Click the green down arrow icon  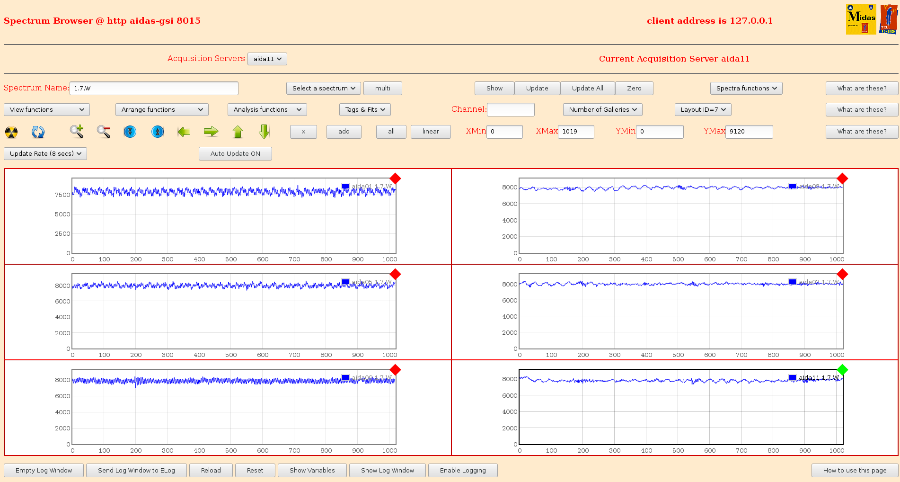(x=265, y=132)
